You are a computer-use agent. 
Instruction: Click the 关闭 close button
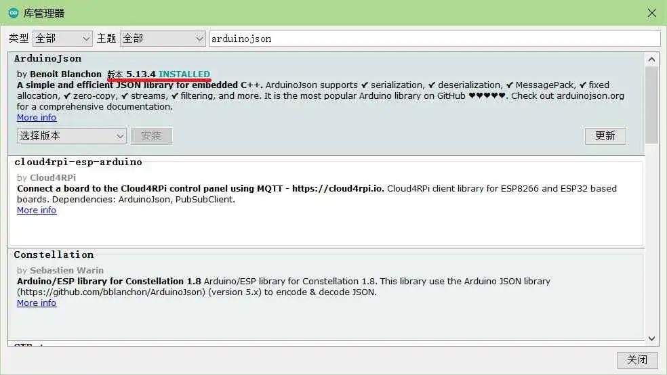click(637, 360)
